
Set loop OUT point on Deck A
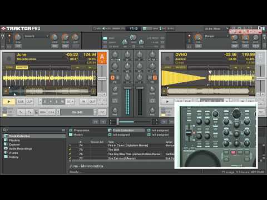[92, 102]
